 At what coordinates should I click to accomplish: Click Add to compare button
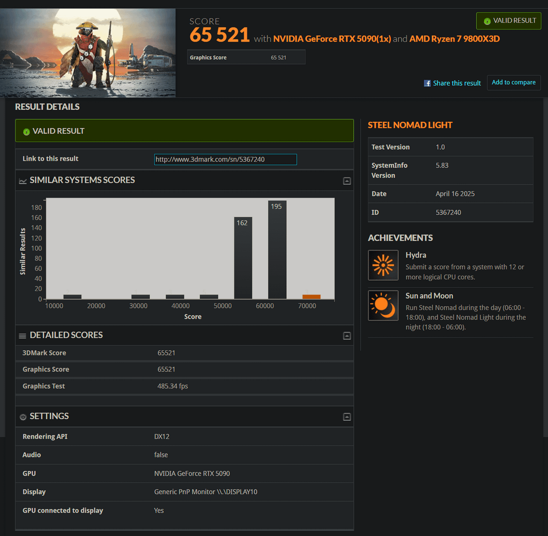[x=513, y=83]
